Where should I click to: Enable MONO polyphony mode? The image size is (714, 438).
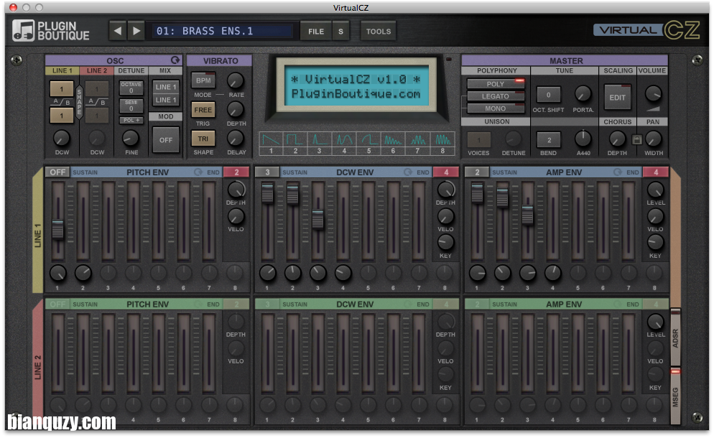coord(496,108)
